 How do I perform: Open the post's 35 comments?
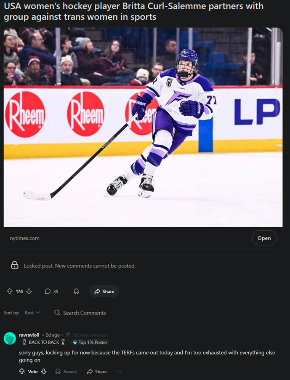[x=51, y=291]
